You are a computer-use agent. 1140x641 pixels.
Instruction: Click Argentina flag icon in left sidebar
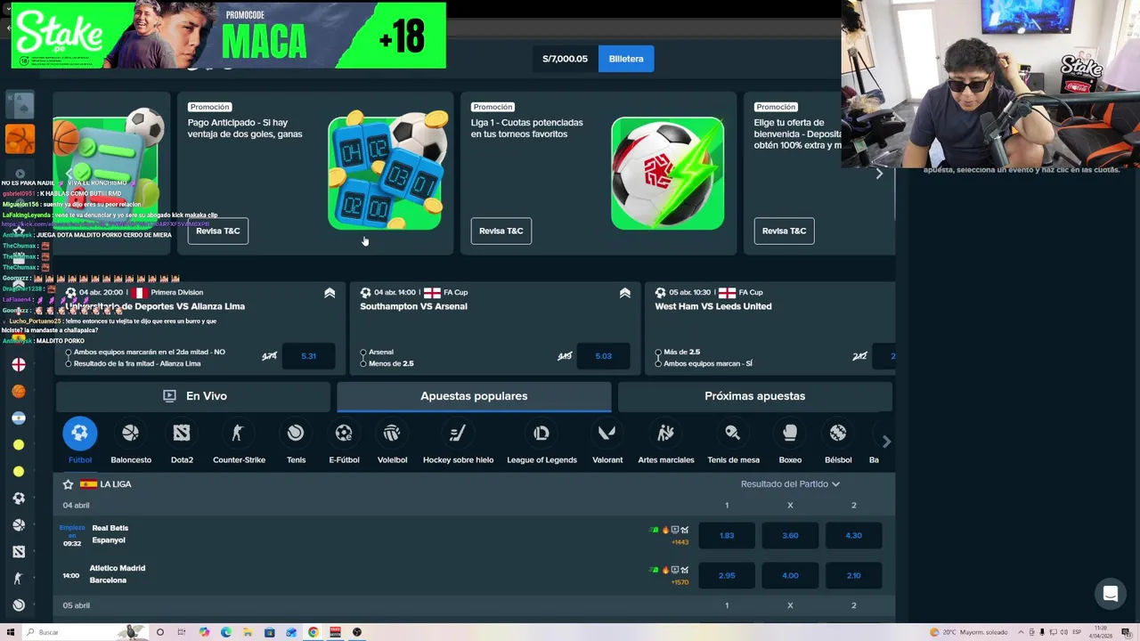[x=19, y=418]
